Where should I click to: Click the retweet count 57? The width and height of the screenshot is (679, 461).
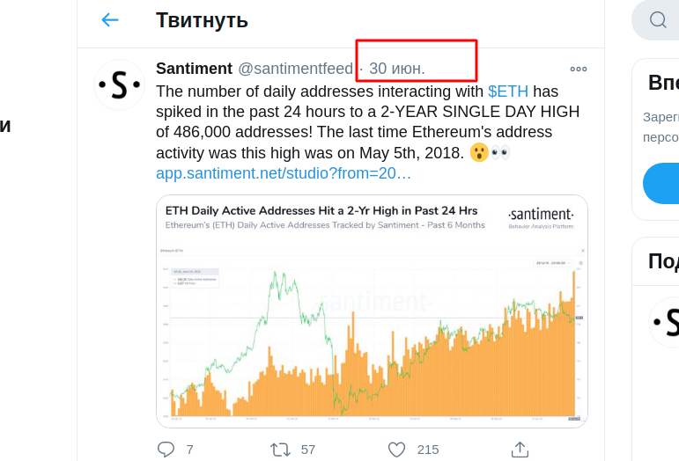point(308,450)
